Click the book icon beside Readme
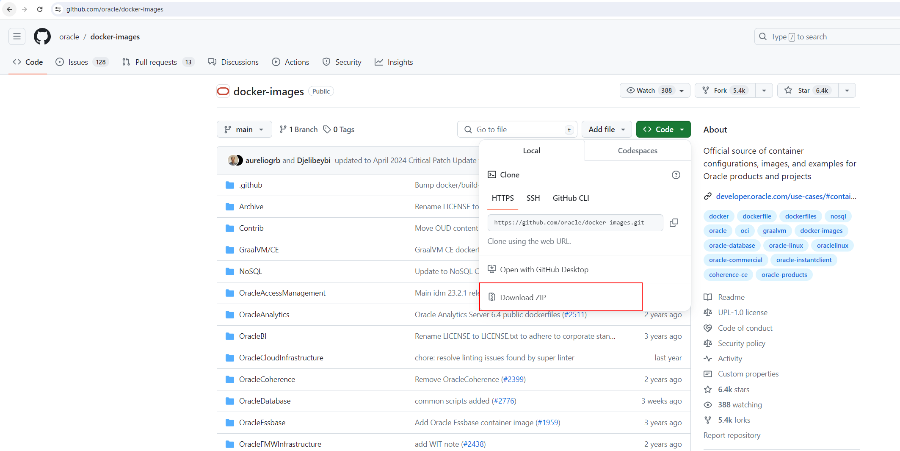 [x=708, y=297]
